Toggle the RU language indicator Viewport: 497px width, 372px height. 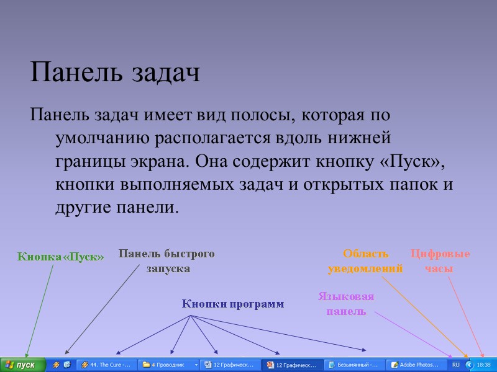coord(455,365)
